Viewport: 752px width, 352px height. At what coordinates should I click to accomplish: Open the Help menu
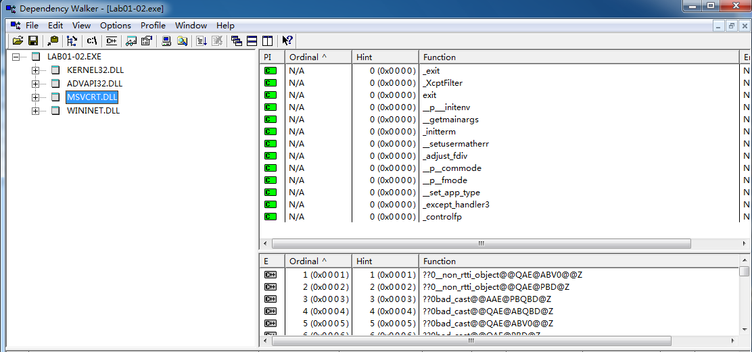tap(225, 26)
